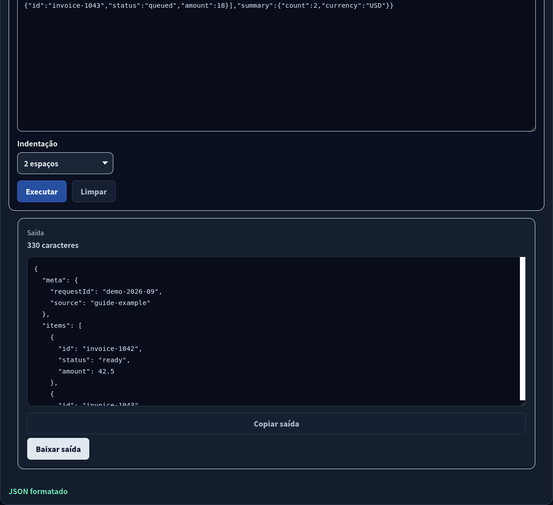Click the output area scrollbar
Viewport: 553px width, 505px height.
523,329
